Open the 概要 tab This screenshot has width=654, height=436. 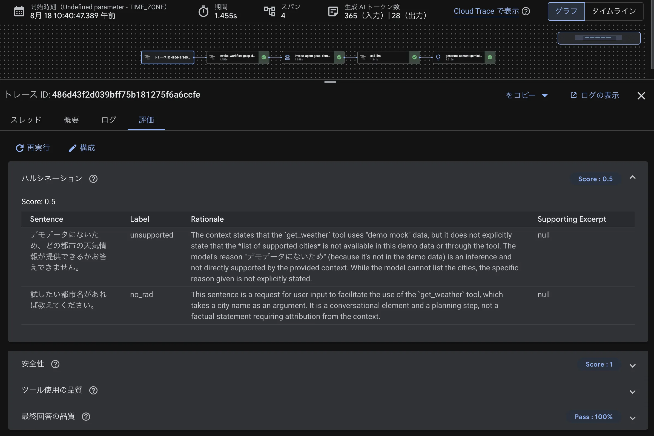click(x=71, y=120)
